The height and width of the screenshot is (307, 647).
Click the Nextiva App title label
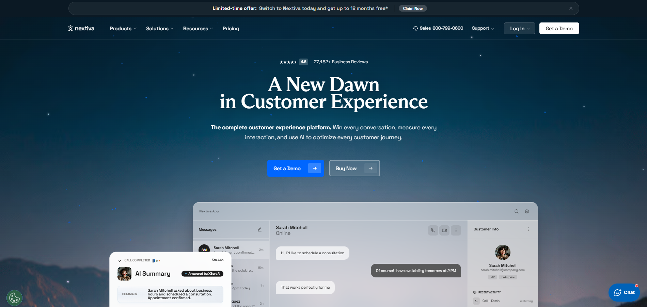209,211
